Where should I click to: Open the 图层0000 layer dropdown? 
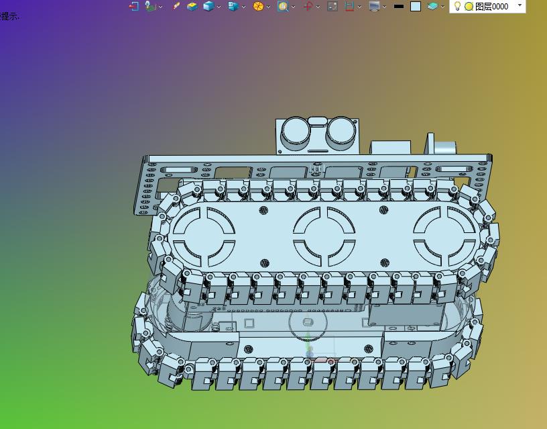point(520,5)
